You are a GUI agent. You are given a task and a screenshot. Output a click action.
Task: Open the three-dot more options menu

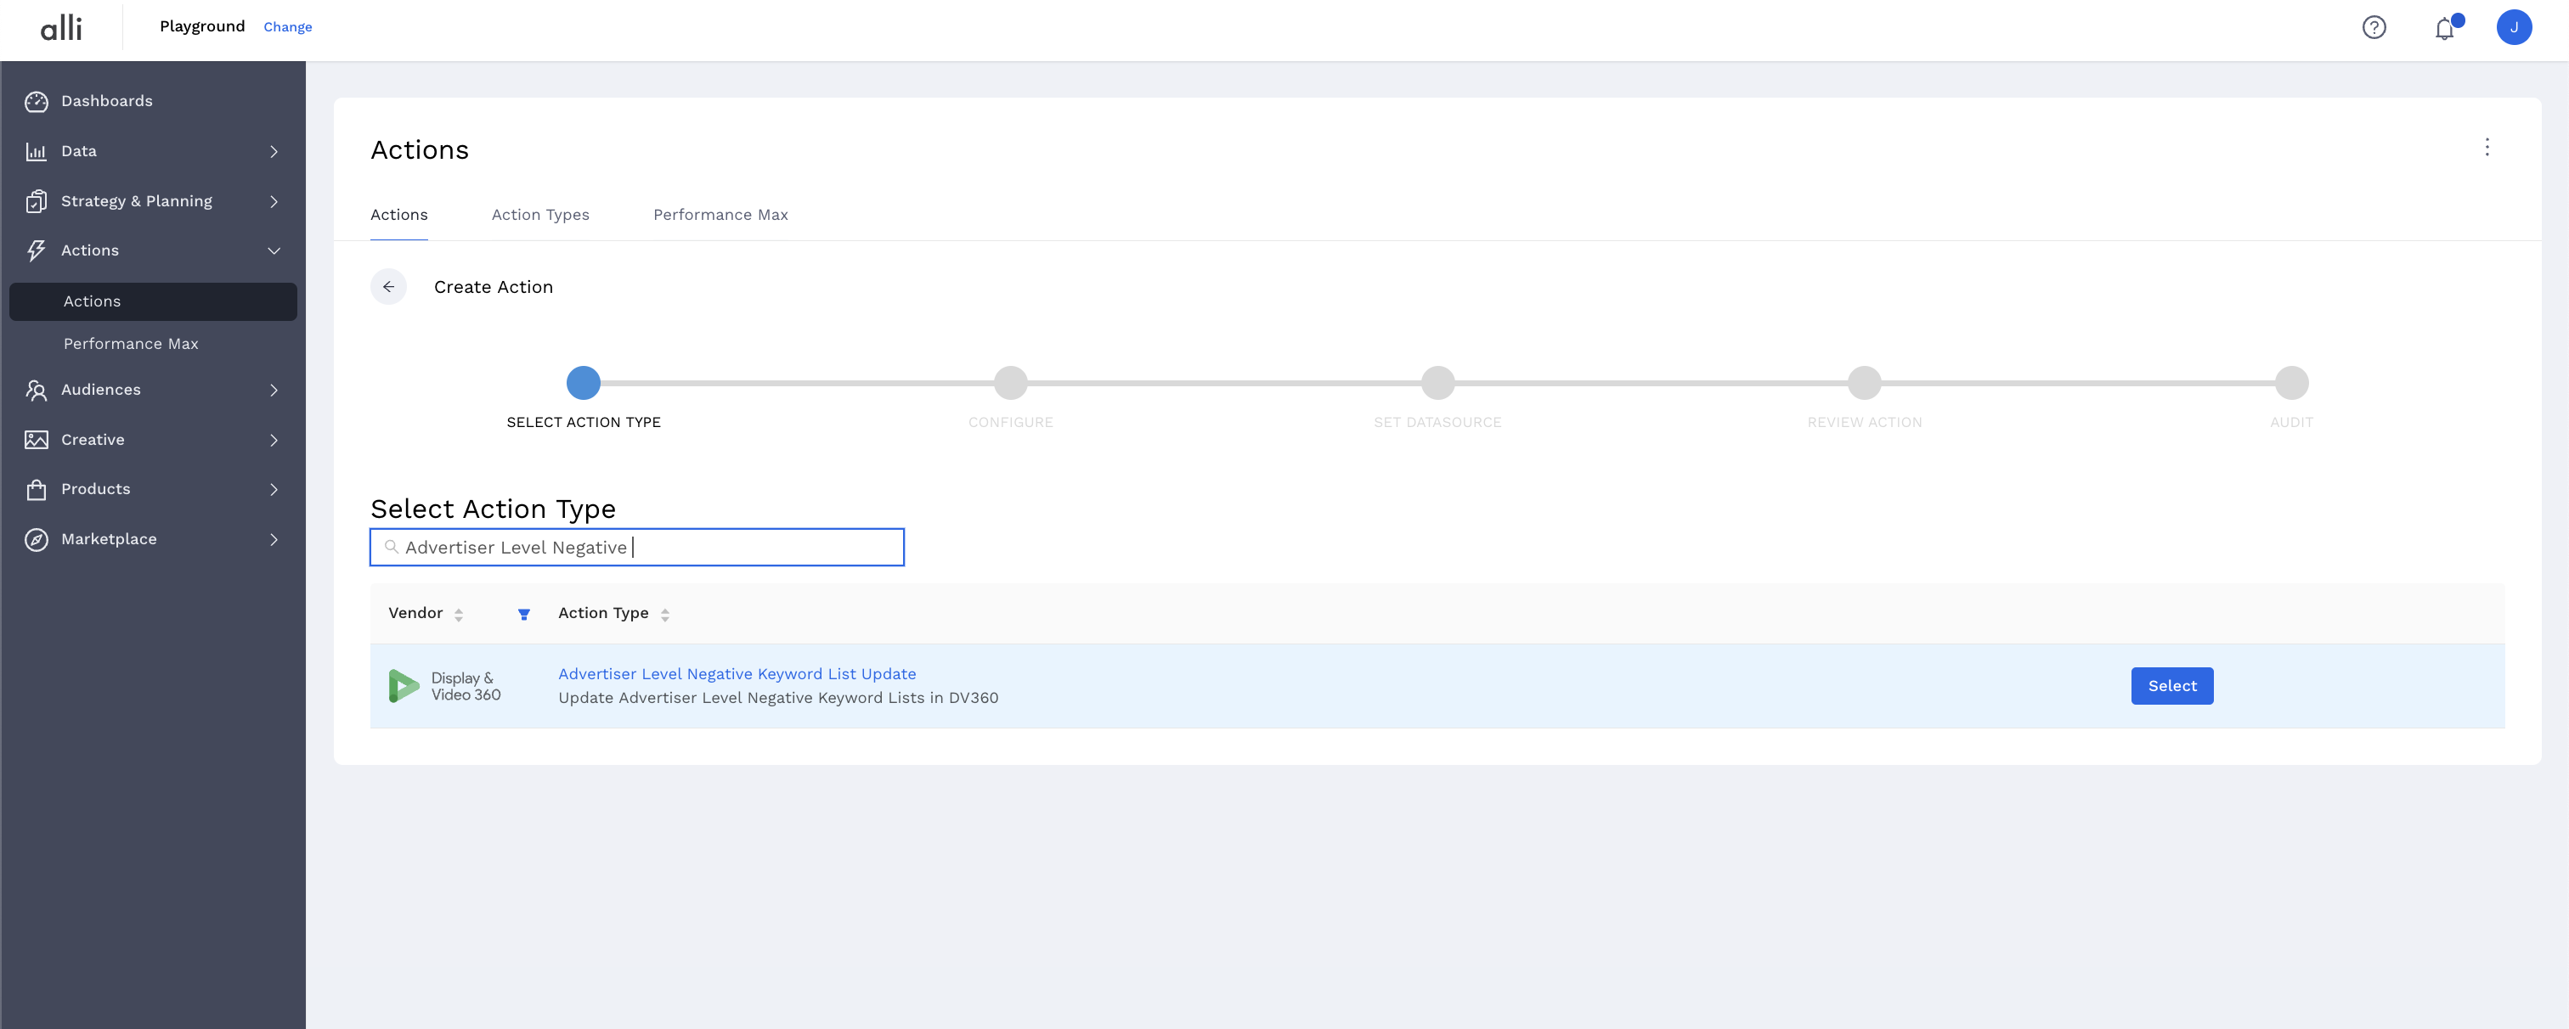[x=2487, y=148]
